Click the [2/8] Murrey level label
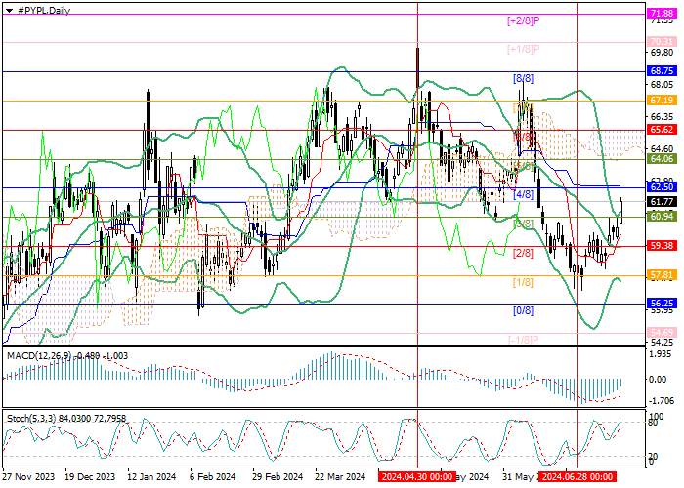 (x=523, y=253)
